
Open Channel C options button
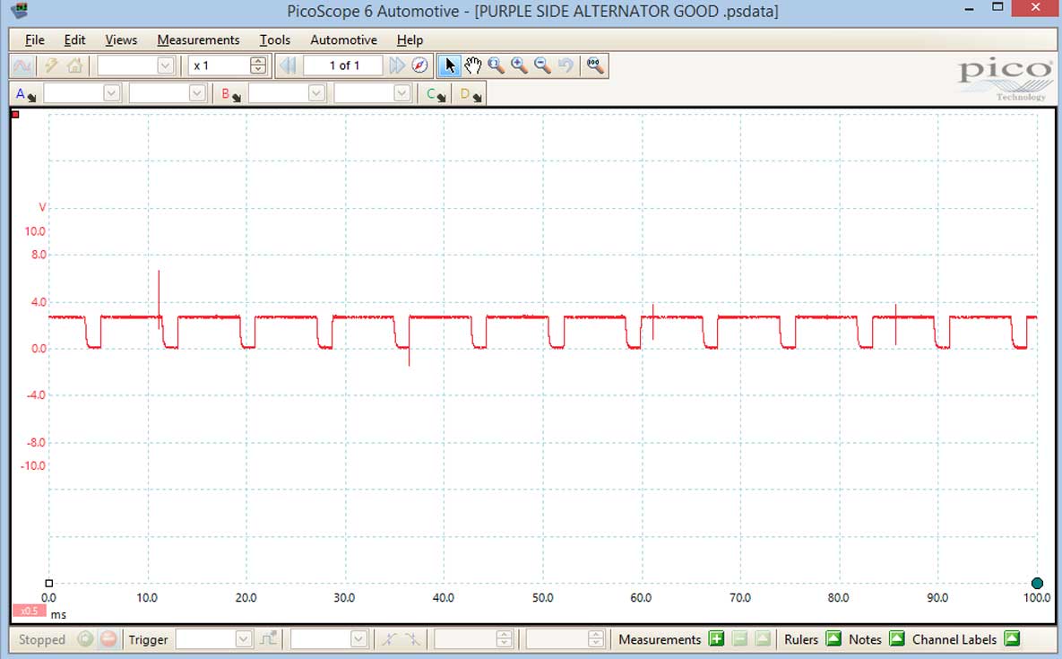(x=436, y=94)
